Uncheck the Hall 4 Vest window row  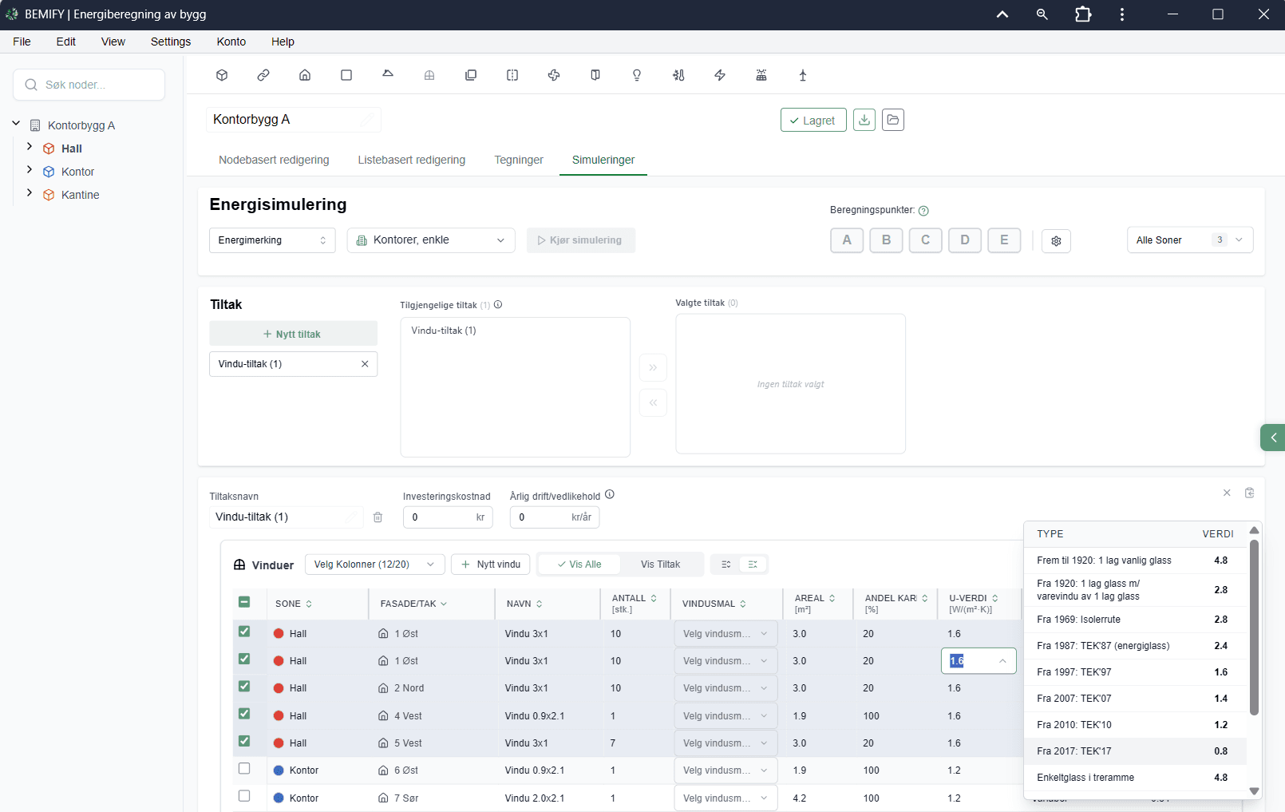(x=244, y=714)
